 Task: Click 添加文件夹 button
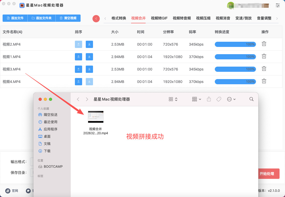click(x=42, y=18)
